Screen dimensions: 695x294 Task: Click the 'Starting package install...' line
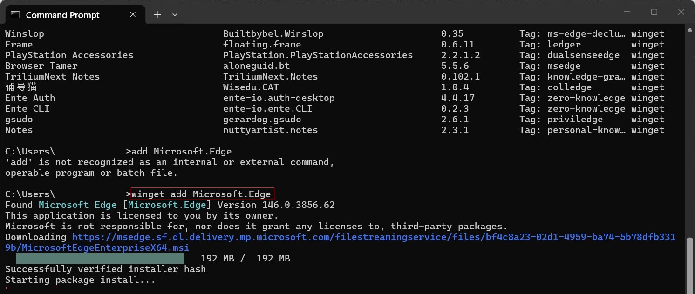(80, 280)
